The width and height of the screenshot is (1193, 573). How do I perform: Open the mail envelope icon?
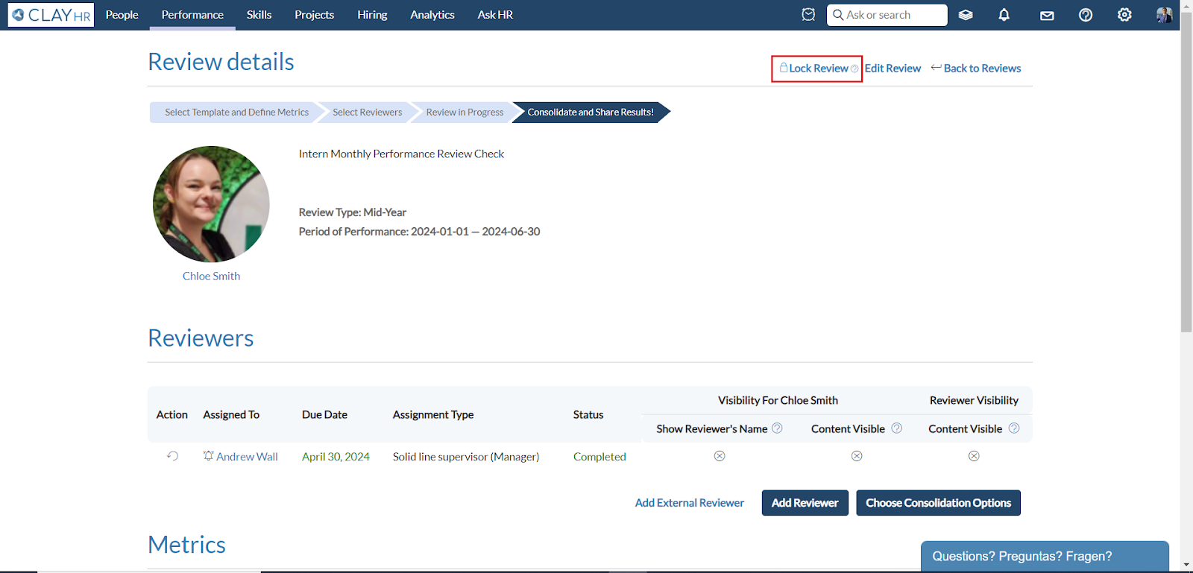(x=1047, y=16)
